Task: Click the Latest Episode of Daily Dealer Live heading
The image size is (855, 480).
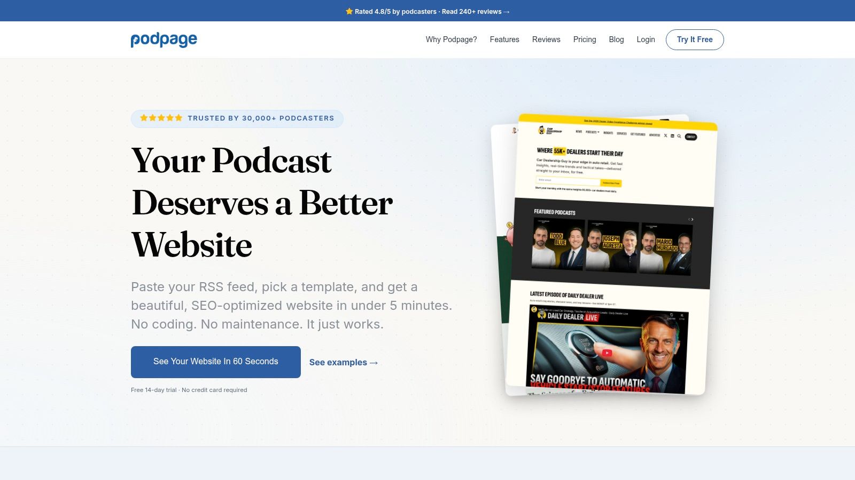Action: (x=566, y=295)
